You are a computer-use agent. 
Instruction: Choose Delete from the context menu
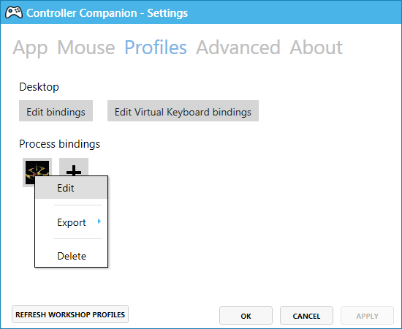[x=72, y=256]
